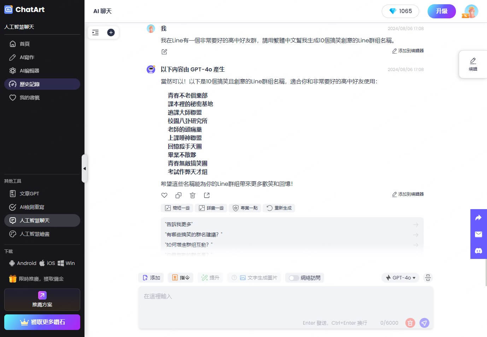Click the help icon beside 文字生成圖片
This screenshot has width=487, height=337.
[x=234, y=278]
